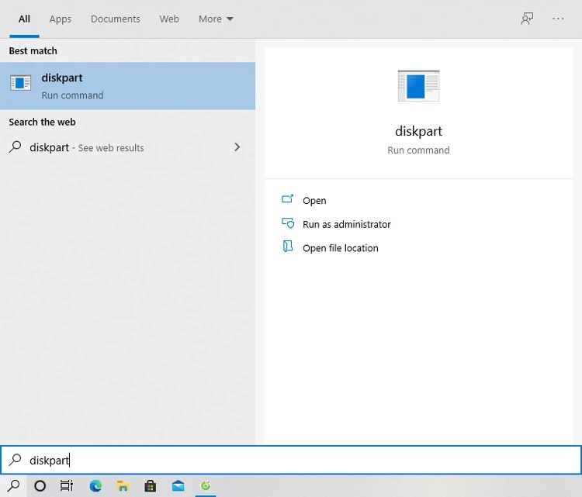Open diskpart web results entry

[x=127, y=147]
